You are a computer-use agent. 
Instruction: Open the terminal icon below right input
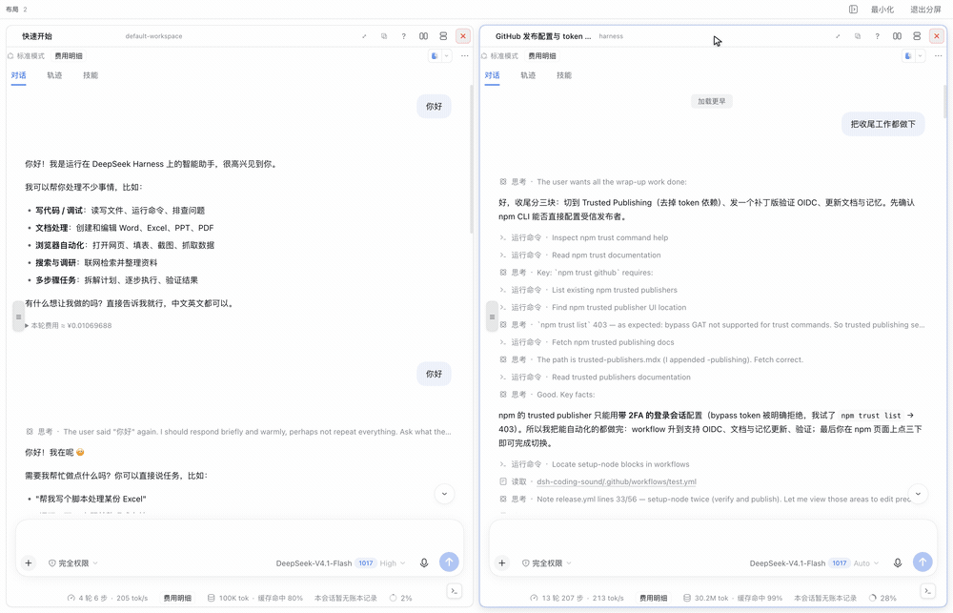click(x=927, y=590)
